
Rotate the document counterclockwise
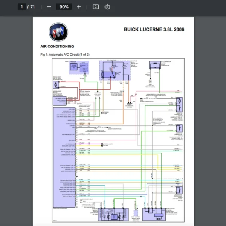[x=107, y=7]
